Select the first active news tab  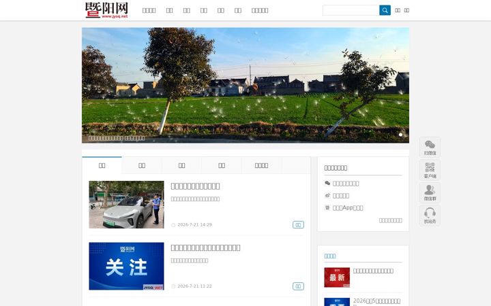pos(102,165)
